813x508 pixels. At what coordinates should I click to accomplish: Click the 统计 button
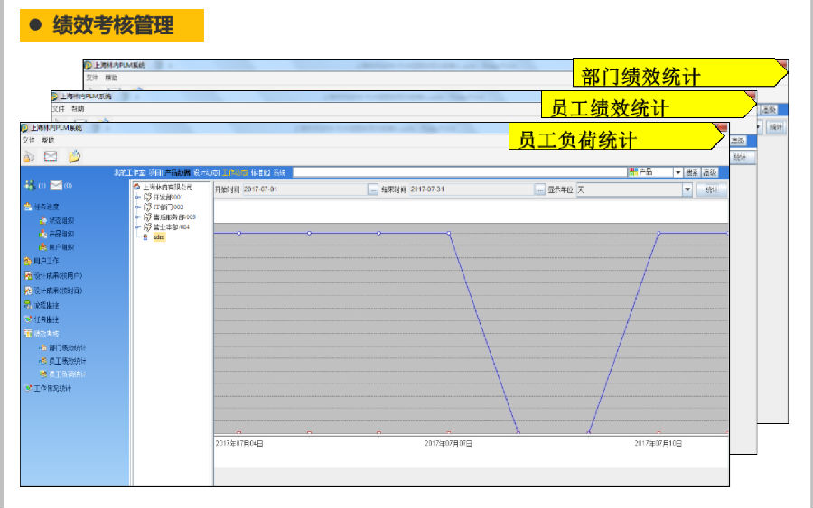[x=712, y=189]
